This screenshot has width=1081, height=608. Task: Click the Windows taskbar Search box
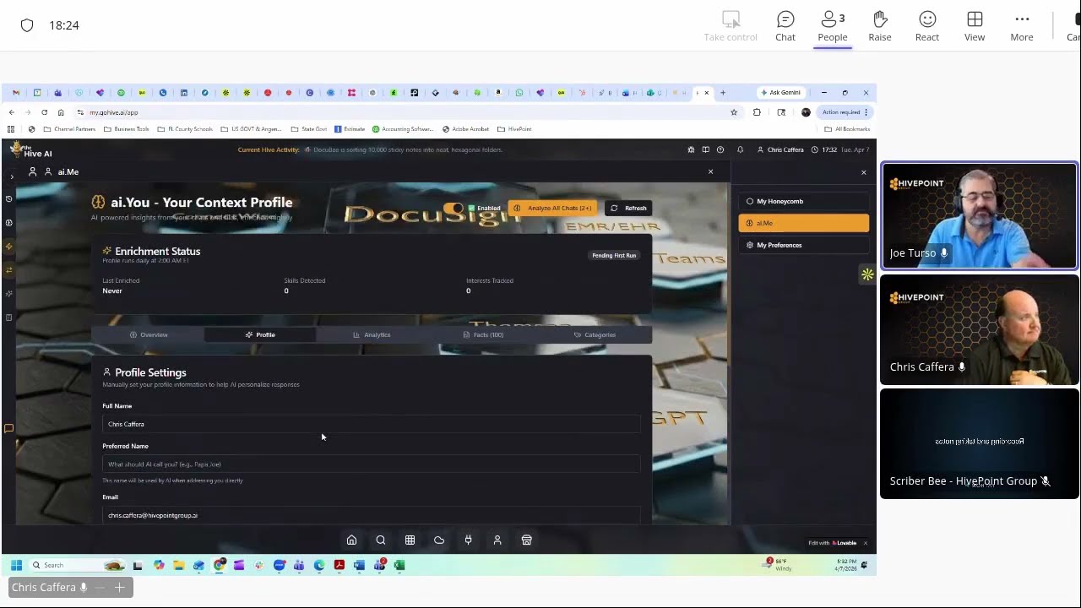pos(77,565)
